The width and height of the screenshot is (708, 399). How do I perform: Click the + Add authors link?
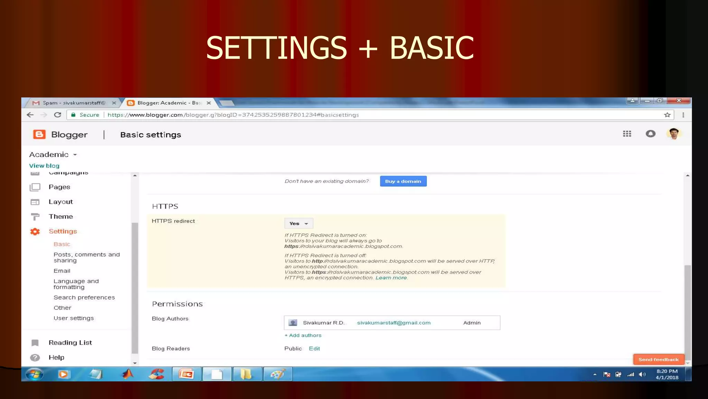click(x=303, y=335)
